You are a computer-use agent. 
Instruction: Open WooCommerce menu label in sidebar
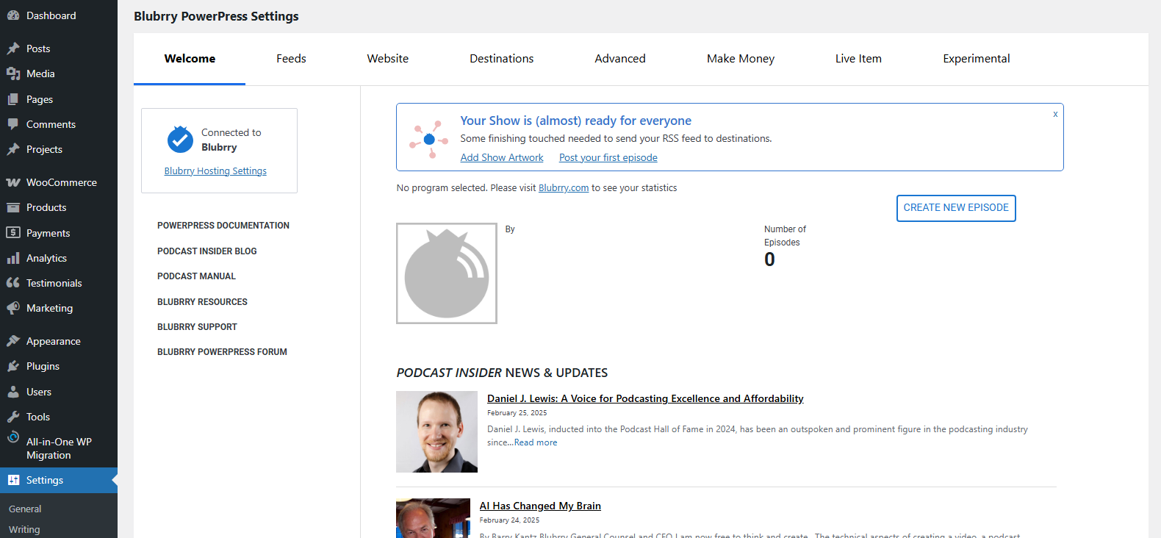click(x=62, y=182)
